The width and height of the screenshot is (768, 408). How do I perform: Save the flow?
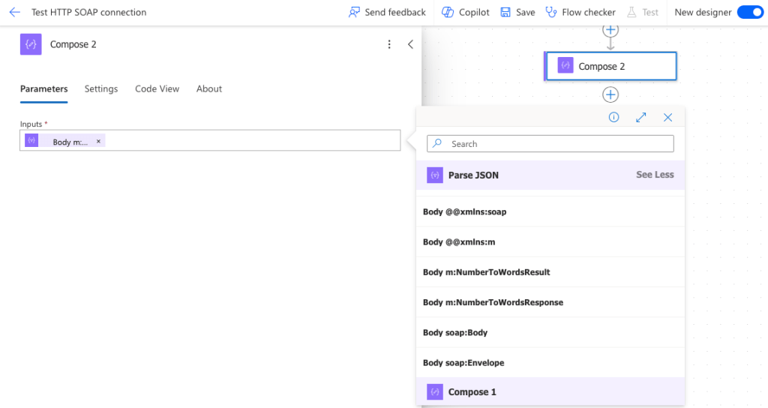517,12
